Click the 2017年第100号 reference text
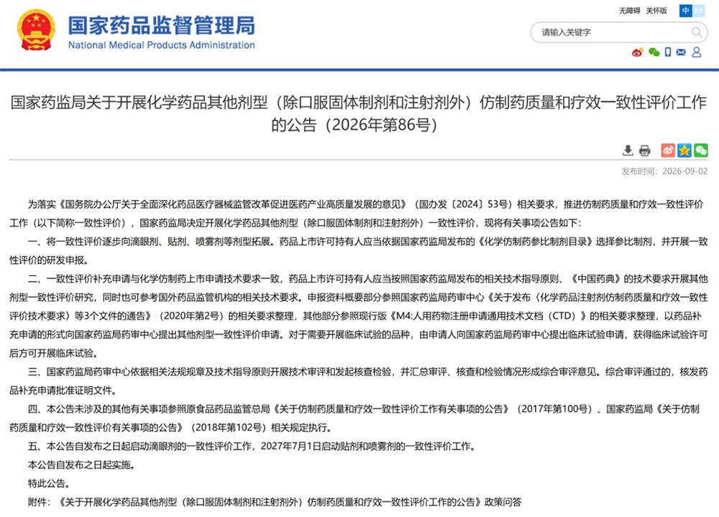Image resolution: width=719 pixels, height=517 pixels. point(554,408)
